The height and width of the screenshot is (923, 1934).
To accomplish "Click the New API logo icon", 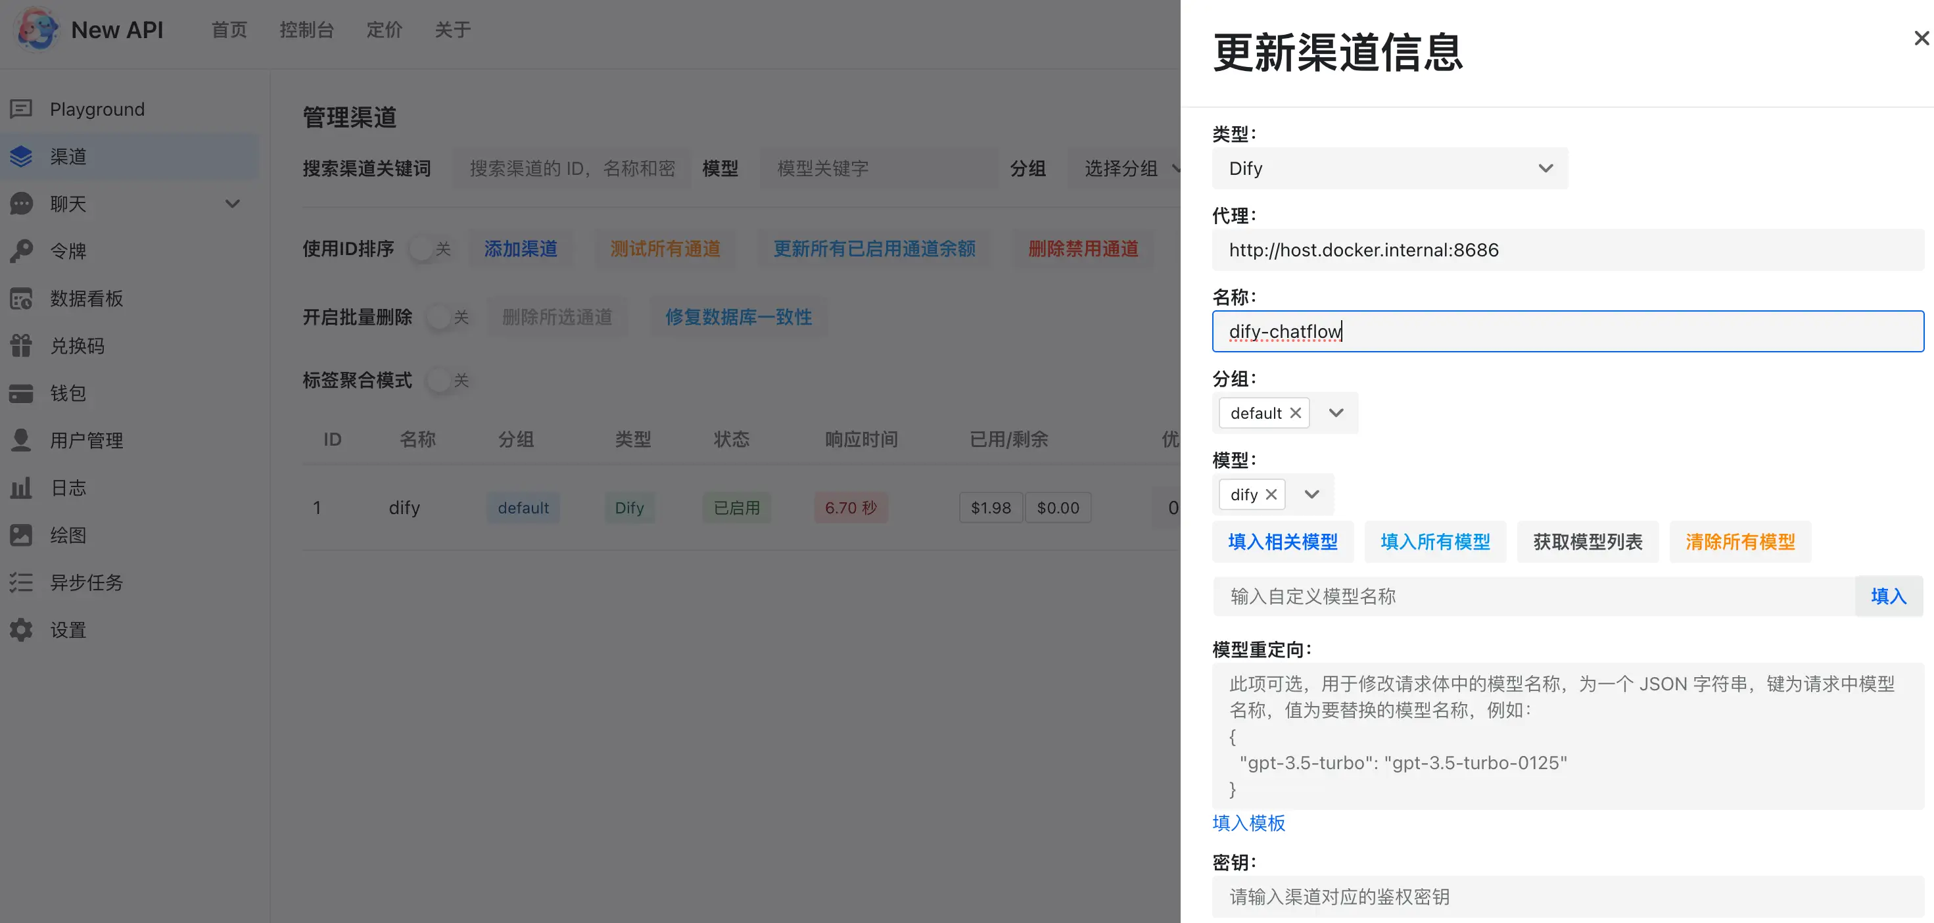I will 37,30.
